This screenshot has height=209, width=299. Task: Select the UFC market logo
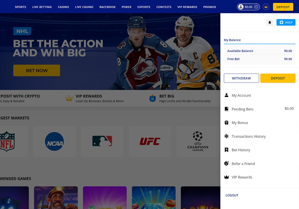coord(150,141)
